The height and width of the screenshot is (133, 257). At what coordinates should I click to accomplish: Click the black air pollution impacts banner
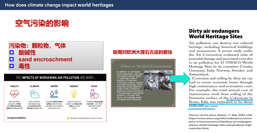click(55, 78)
